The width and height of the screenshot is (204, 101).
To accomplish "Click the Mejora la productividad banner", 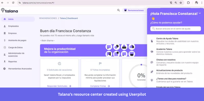I will (x=93, y=50).
